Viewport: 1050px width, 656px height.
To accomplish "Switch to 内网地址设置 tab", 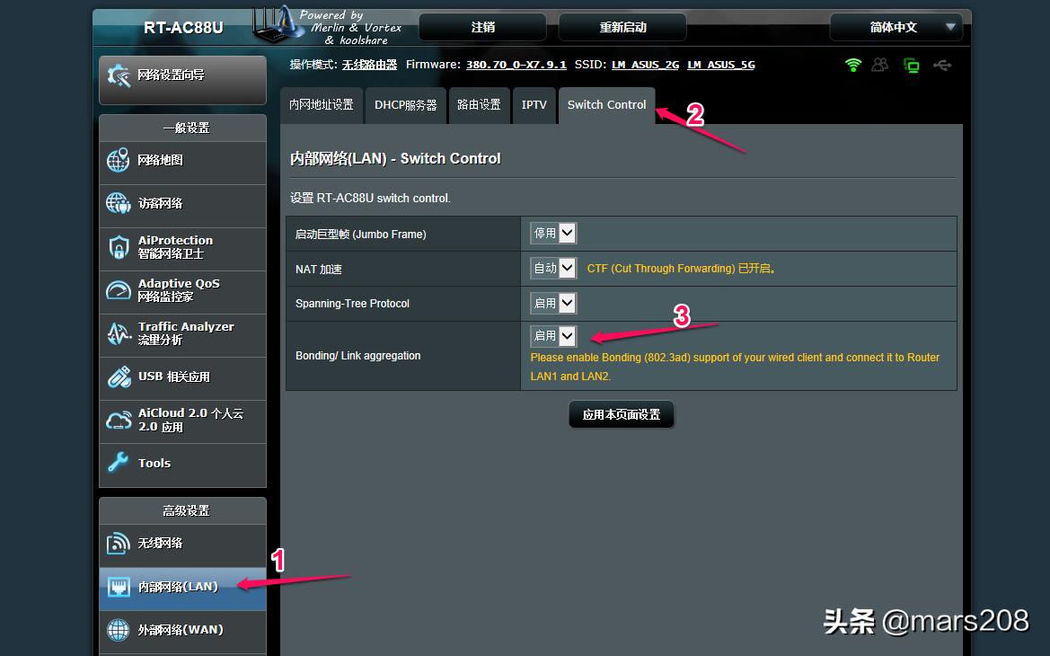I will [322, 105].
